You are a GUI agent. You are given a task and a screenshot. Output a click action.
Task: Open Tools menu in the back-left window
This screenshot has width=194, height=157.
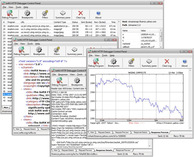18,7
